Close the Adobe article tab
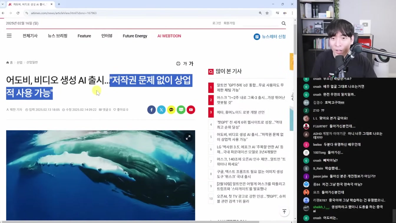This screenshot has height=223, width=396. pyautogui.click(x=52, y=4)
